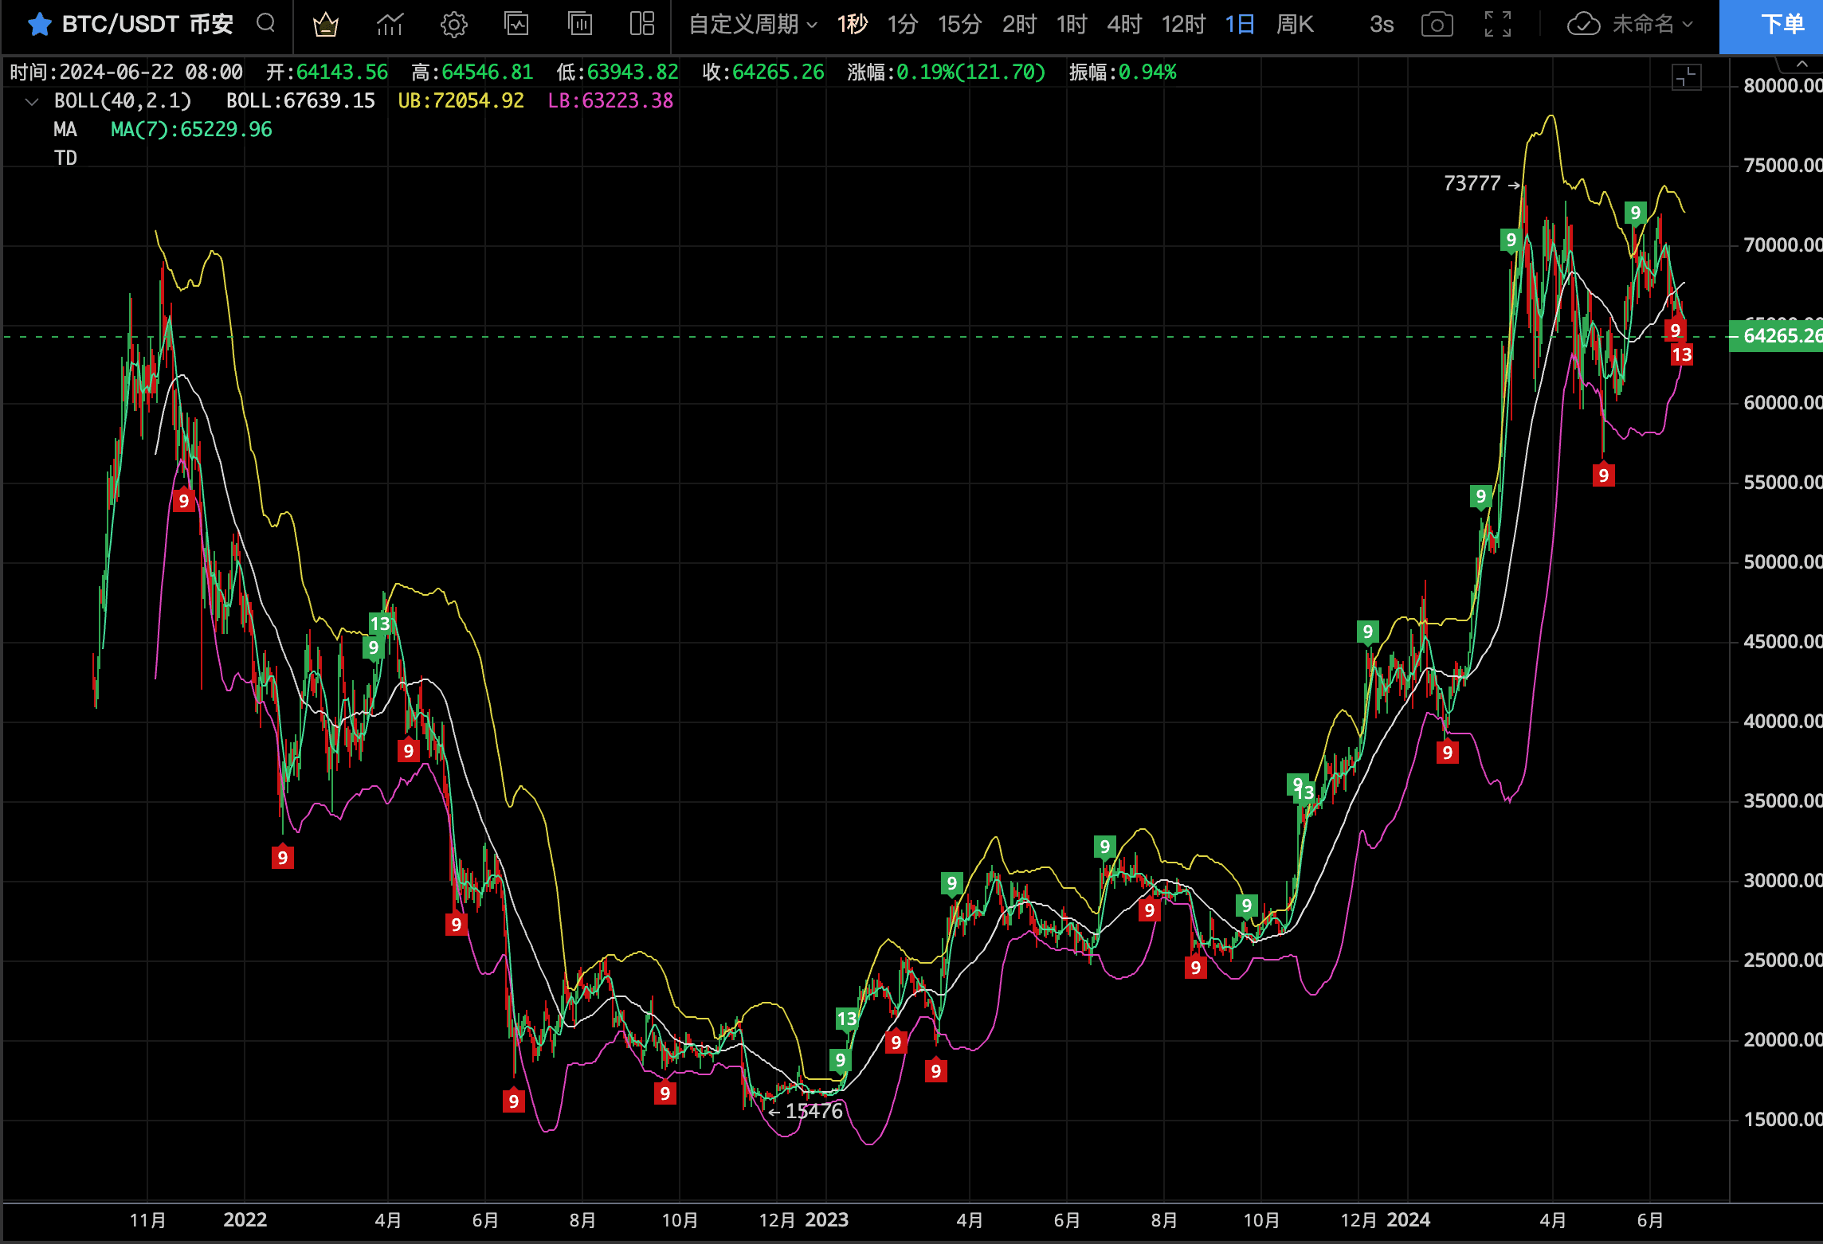Select the 15分 timeframe
Screen dimensions: 1823x1244
click(959, 25)
